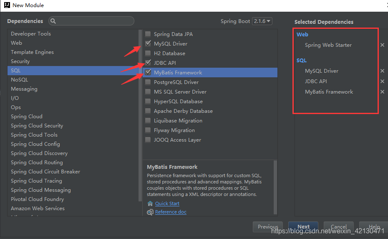Click MyBatis Framework in selected dependencies
This screenshot has width=388, height=239.
point(329,92)
